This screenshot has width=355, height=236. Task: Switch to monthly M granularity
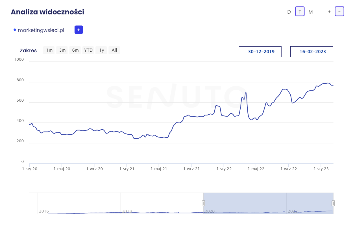(311, 12)
